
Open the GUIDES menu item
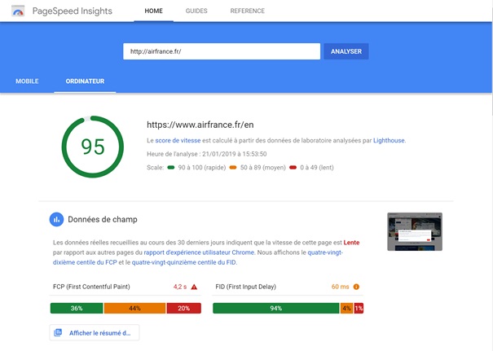point(196,11)
